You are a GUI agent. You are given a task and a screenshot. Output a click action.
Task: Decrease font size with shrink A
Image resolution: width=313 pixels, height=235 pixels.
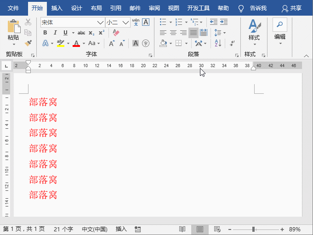(122, 43)
